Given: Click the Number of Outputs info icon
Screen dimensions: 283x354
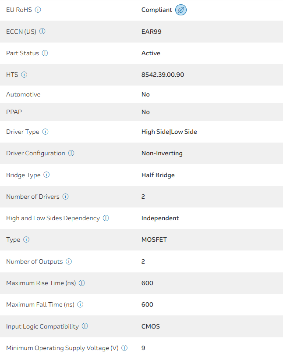Looking at the screenshot, I should tap(69, 261).
